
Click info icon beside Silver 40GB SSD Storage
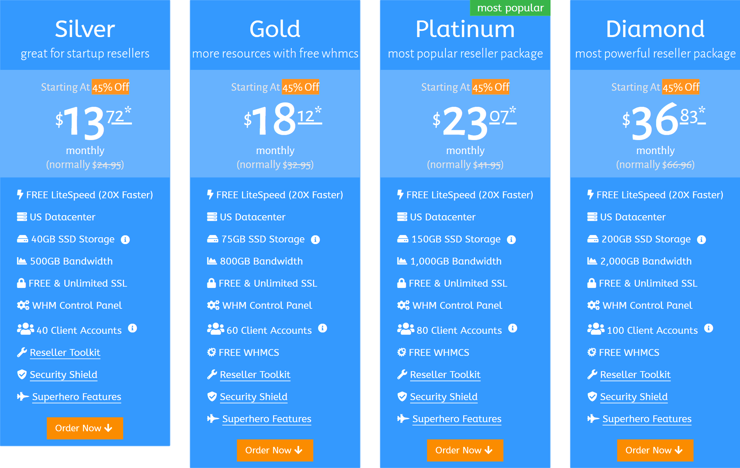click(x=125, y=240)
